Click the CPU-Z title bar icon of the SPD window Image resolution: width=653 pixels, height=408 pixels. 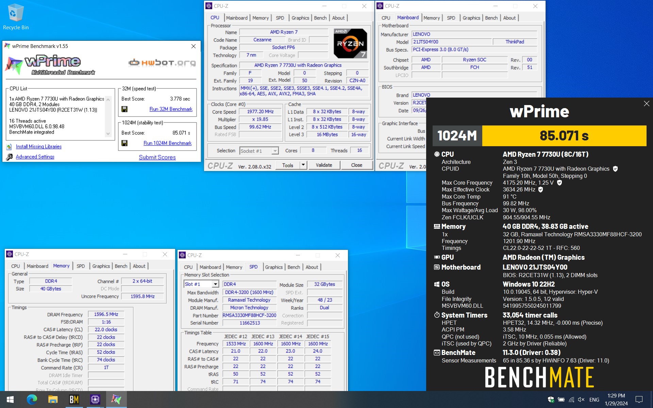tap(182, 255)
